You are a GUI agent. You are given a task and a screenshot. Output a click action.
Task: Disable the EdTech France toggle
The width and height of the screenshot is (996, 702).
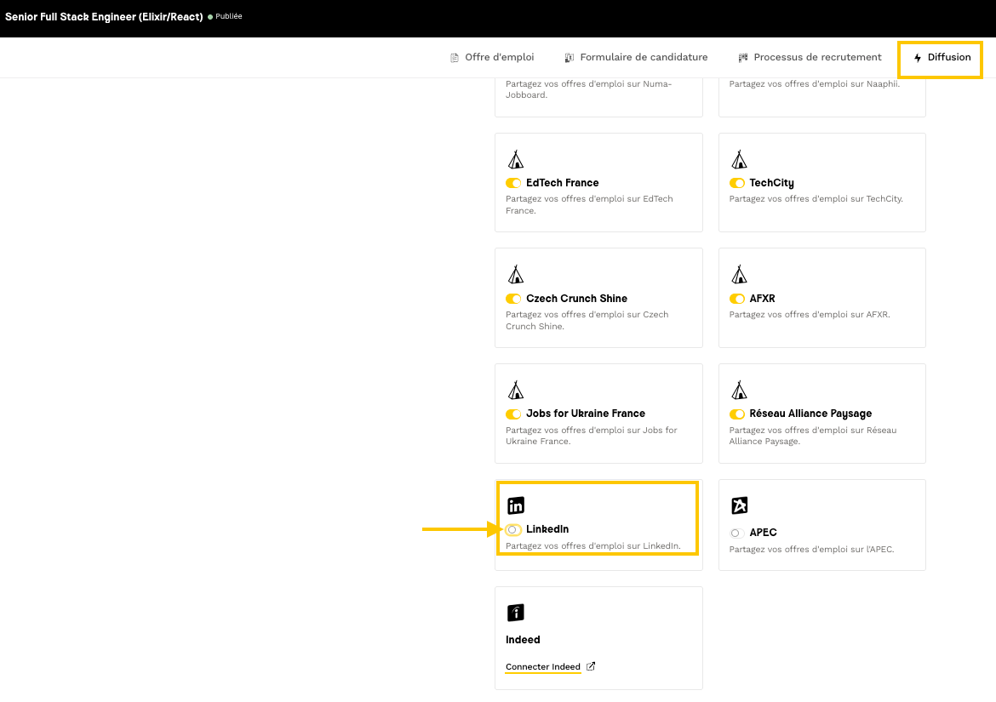click(513, 183)
